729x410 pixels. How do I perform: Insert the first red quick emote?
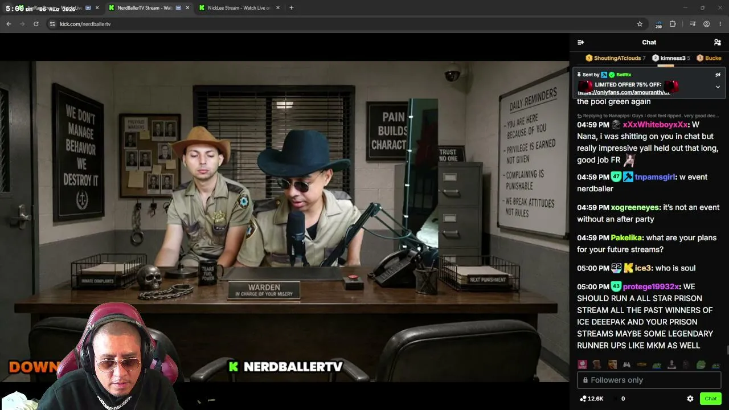pyautogui.click(x=582, y=364)
